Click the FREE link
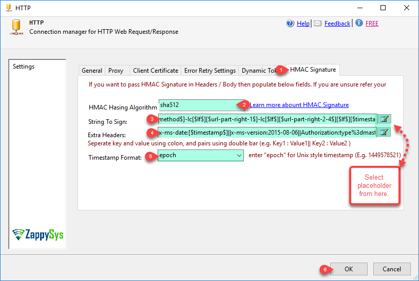419x281 pixels. [372, 24]
